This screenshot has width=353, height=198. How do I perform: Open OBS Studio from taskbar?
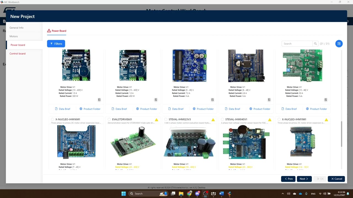[x=205, y=194]
